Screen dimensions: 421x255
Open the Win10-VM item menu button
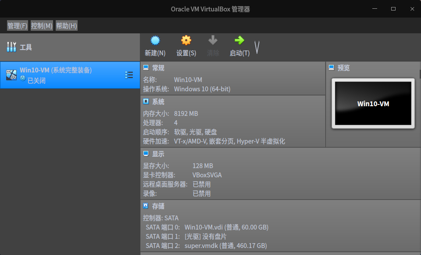click(x=129, y=75)
